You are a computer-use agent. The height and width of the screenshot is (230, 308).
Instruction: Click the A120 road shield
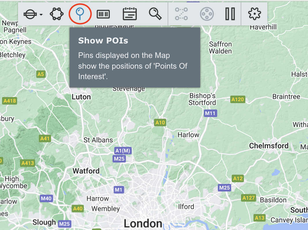coord(238,100)
